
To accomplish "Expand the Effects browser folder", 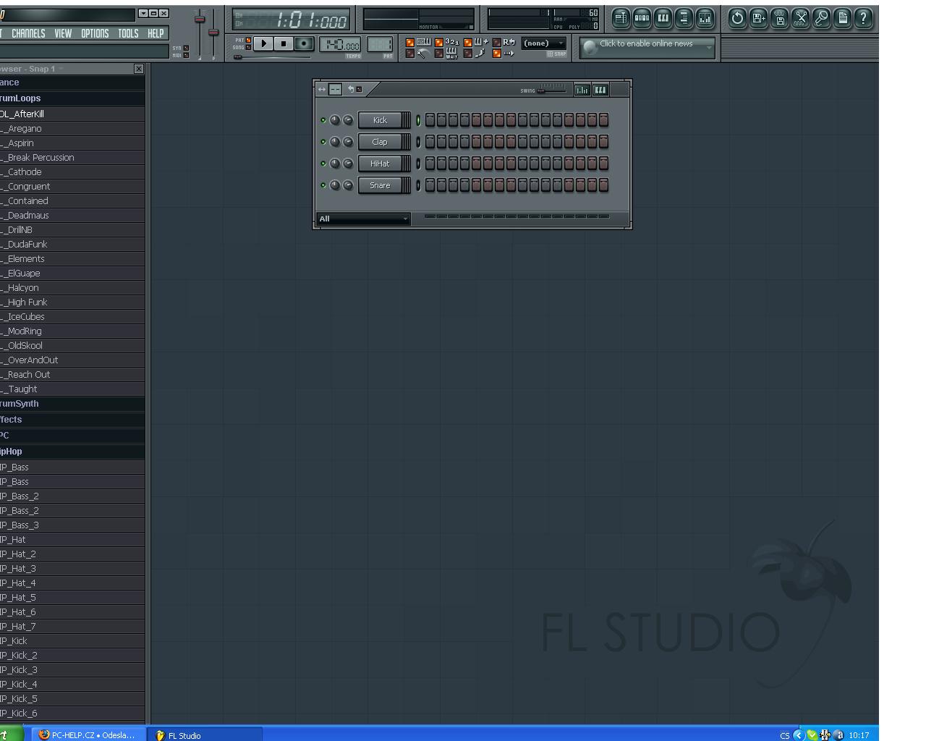I will point(72,420).
